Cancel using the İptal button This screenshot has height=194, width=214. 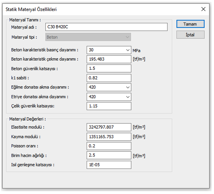click(x=190, y=35)
